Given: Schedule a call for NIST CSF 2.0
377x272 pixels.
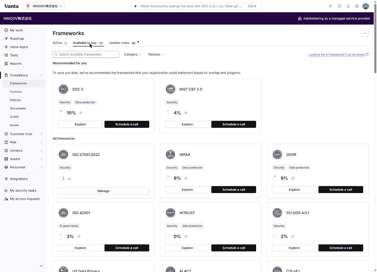Looking at the screenshot, I should [x=234, y=124].
